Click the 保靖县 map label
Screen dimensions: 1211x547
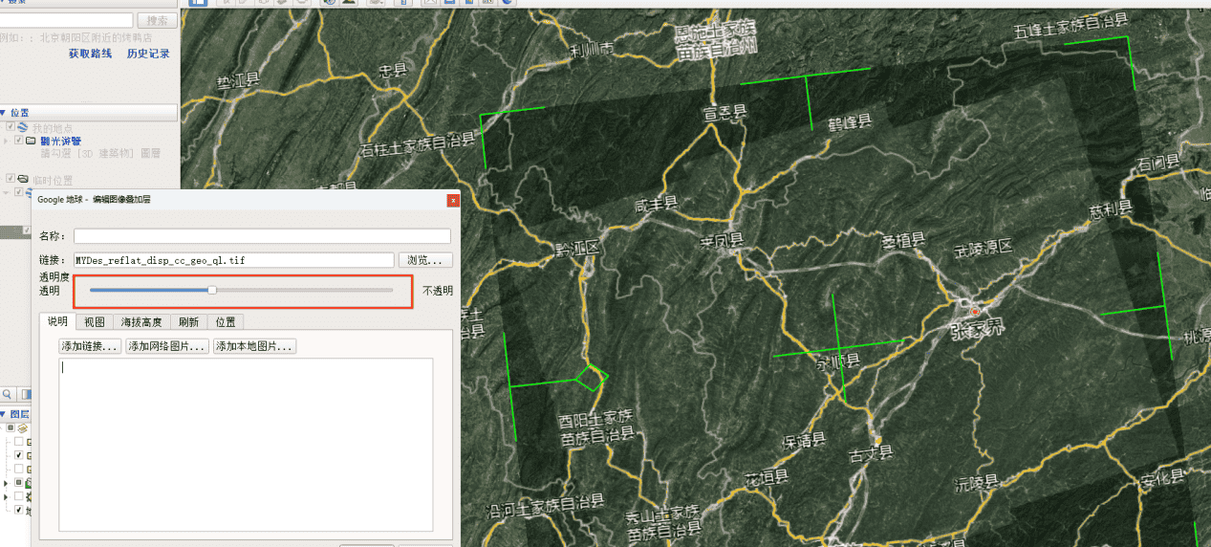[804, 442]
